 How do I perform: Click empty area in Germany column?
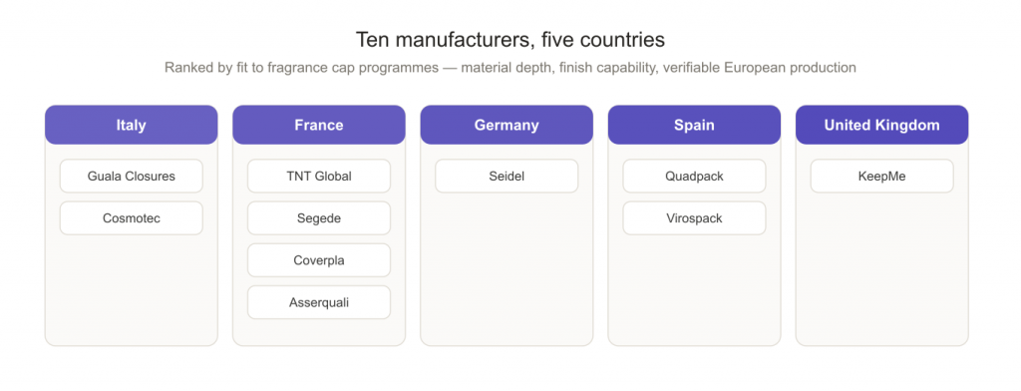[x=507, y=267]
